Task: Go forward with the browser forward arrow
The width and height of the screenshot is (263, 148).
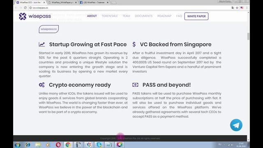Action: coord(21,8)
